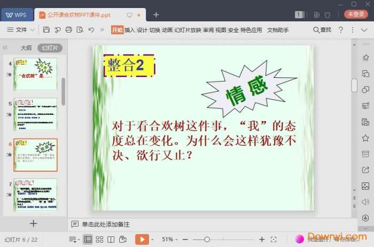Expand the 文件 dropdown arrow
Image resolution: width=374 pixels, height=247 pixels.
33,30
